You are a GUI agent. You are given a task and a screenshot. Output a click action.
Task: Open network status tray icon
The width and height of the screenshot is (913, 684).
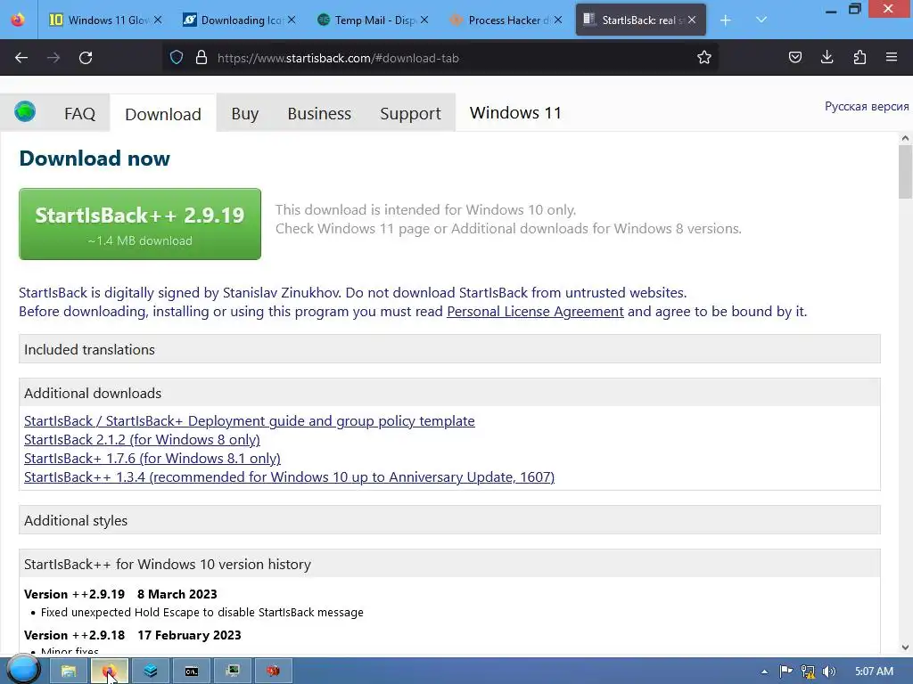[x=808, y=672]
